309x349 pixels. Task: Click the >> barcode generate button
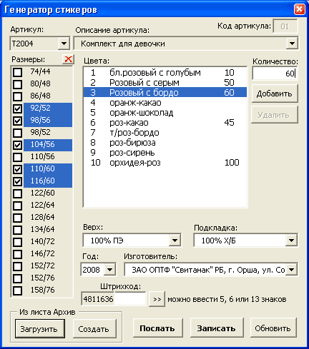pyautogui.click(x=157, y=299)
